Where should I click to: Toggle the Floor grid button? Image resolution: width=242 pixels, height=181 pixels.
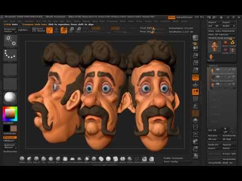click(195, 84)
